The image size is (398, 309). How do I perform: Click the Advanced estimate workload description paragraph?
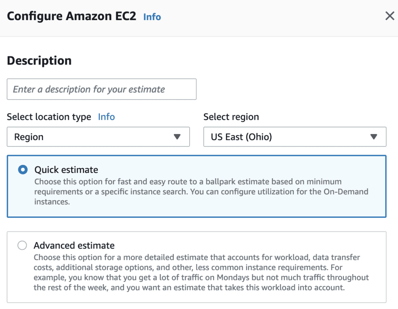(x=201, y=273)
